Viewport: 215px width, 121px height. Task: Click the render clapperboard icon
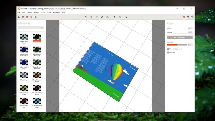coord(126,17)
